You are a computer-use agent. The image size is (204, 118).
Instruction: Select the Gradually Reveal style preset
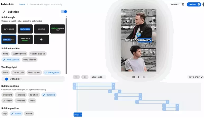[25, 40]
